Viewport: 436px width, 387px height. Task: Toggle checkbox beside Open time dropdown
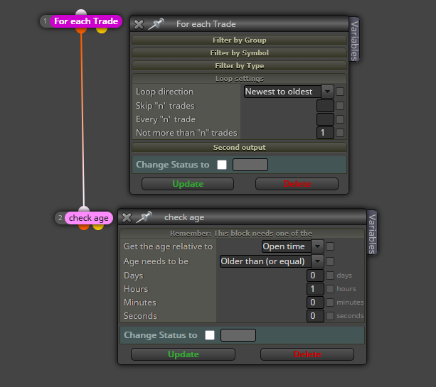[x=330, y=246]
